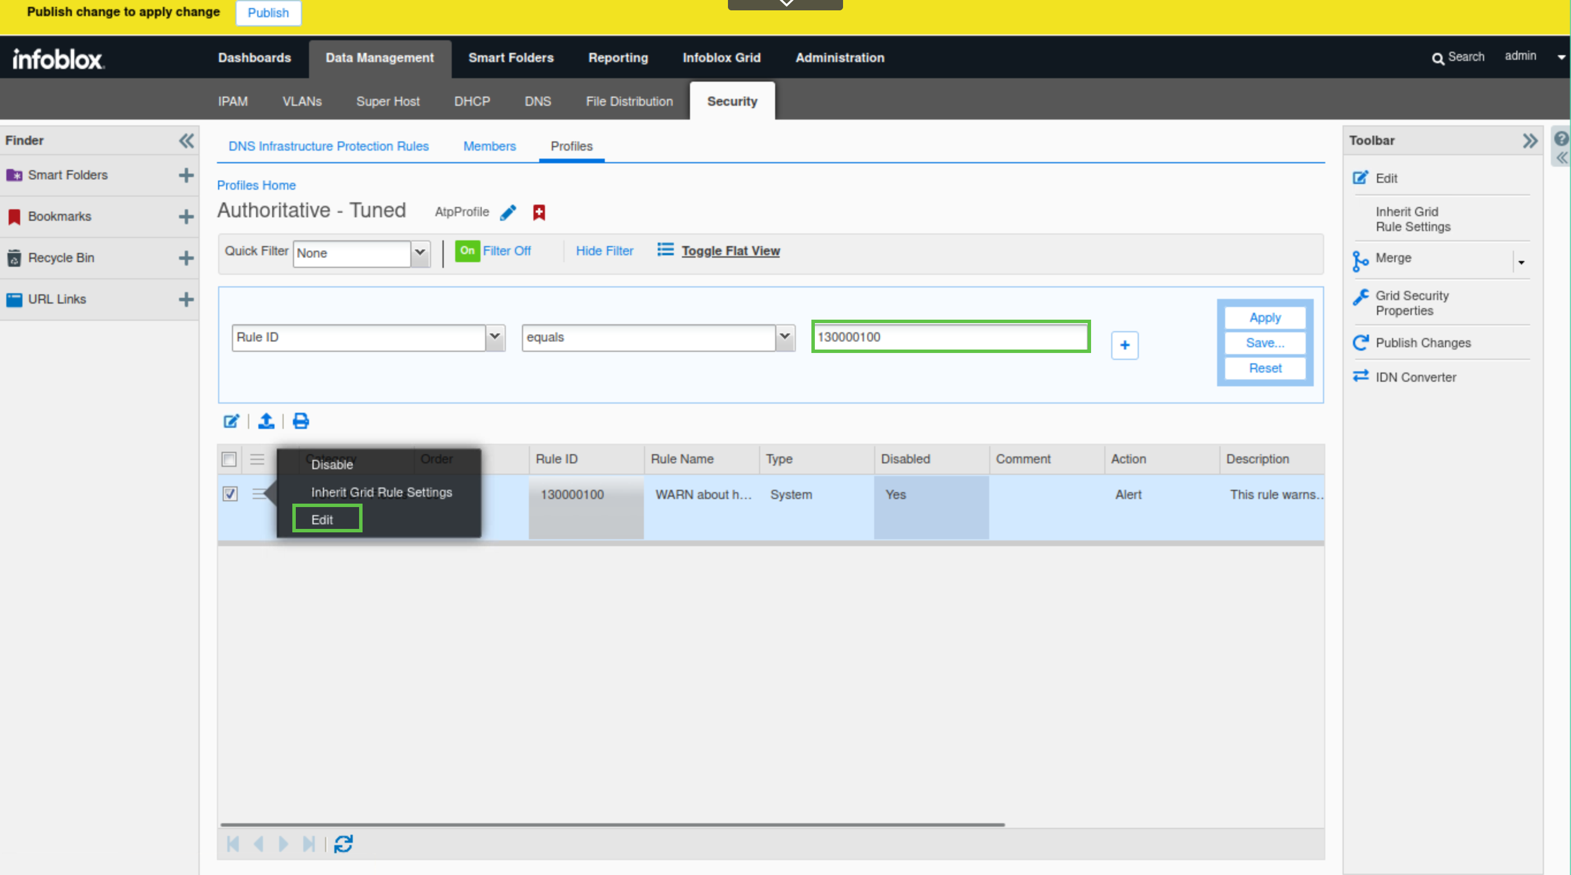Click the Rule ID value input field
This screenshot has width=1571, height=875.
(950, 337)
